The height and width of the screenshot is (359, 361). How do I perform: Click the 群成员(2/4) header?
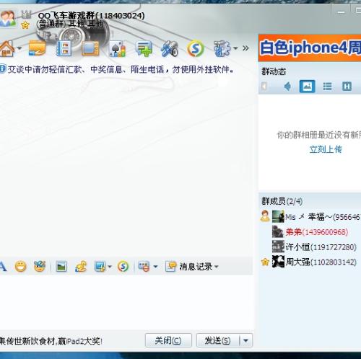click(x=282, y=201)
